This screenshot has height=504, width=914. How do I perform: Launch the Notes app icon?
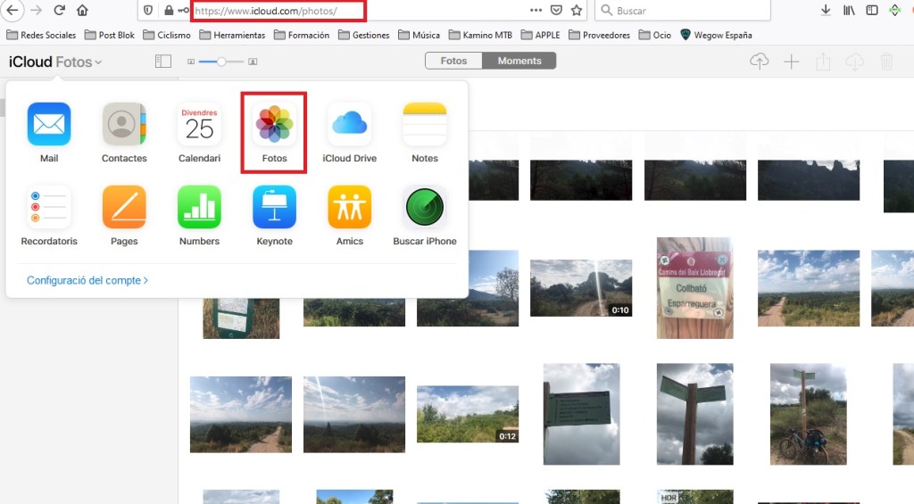(425, 124)
